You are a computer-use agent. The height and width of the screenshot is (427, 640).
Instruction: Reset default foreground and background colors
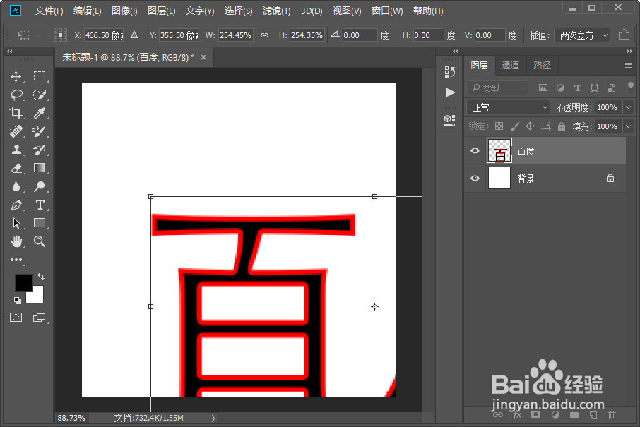pyautogui.click(x=17, y=301)
